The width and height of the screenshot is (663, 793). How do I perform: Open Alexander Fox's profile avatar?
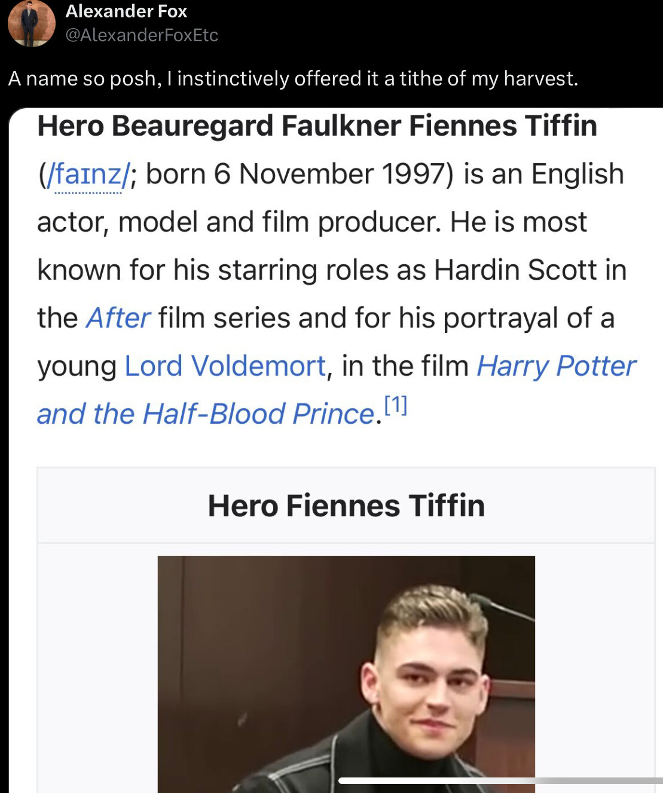(x=32, y=23)
